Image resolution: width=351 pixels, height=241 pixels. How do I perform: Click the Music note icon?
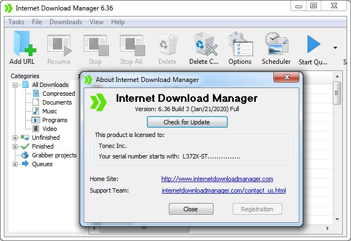[36, 111]
